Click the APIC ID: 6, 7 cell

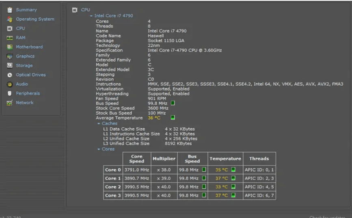(259, 196)
